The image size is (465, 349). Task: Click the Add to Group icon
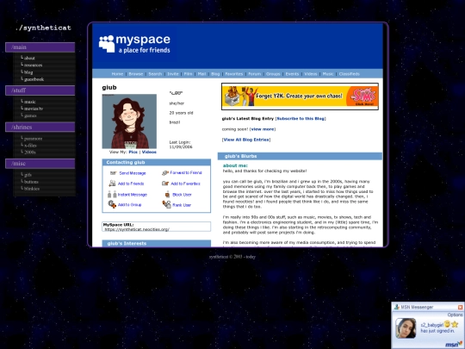click(112, 204)
